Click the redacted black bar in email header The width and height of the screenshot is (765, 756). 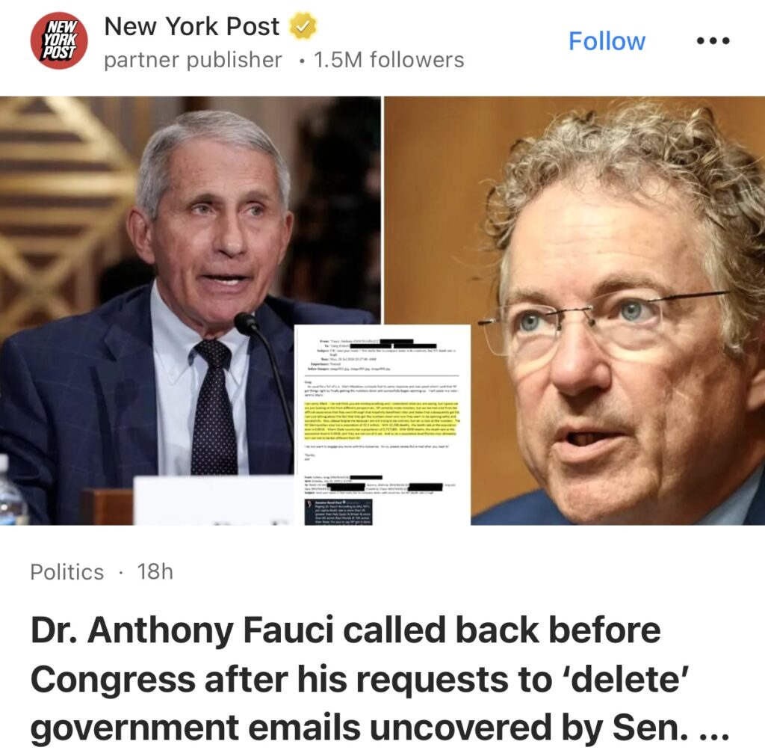397,342
